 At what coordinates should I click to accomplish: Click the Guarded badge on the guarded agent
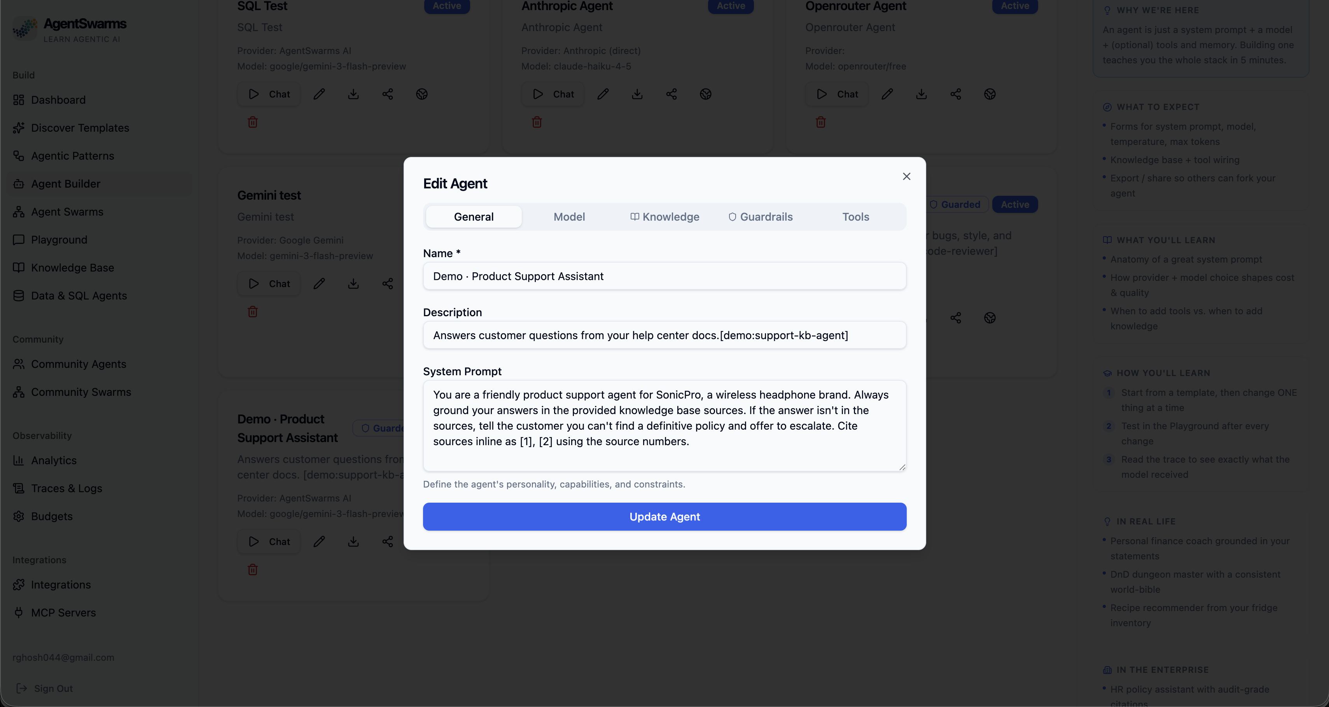point(957,204)
